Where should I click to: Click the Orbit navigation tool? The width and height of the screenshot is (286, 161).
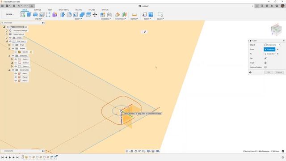pos(127,151)
